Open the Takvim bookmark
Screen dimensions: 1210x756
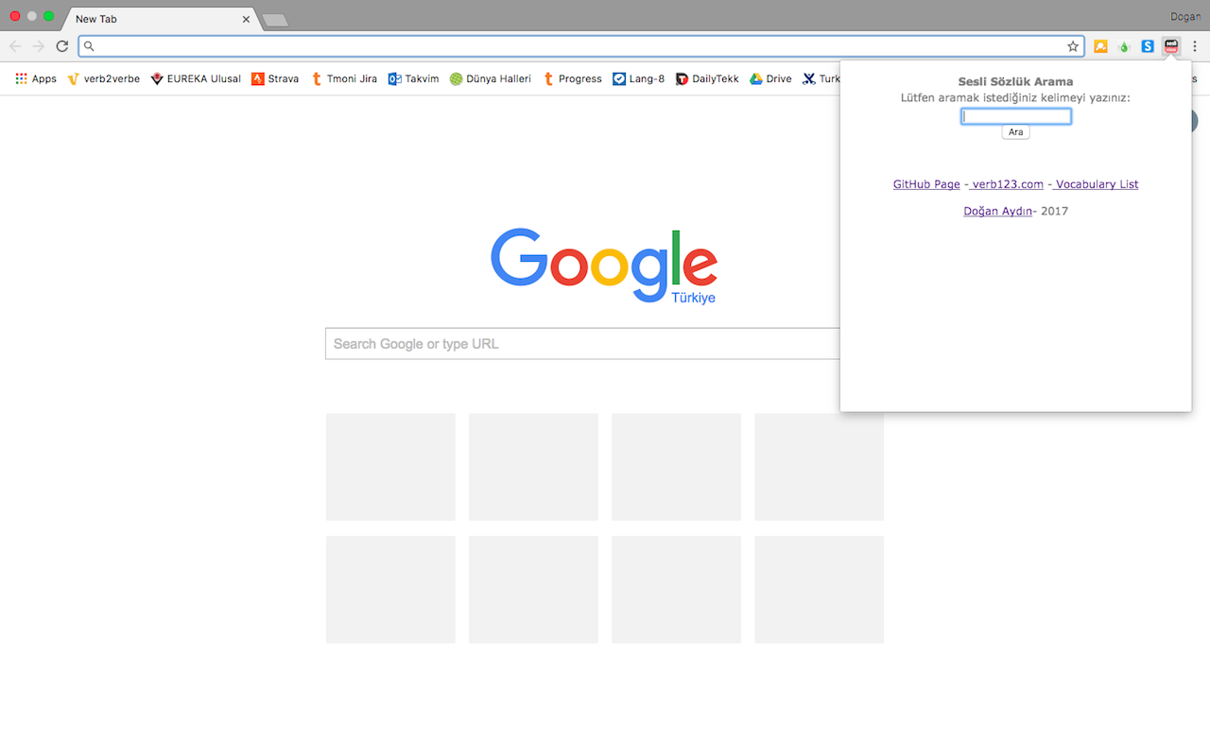point(414,78)
